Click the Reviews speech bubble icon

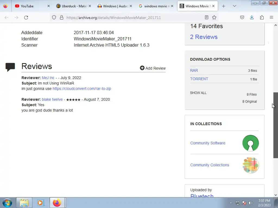10,67
